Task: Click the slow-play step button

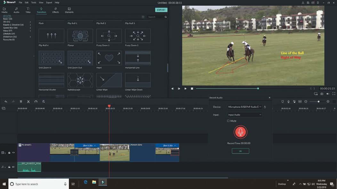Action: coord(179,88)
